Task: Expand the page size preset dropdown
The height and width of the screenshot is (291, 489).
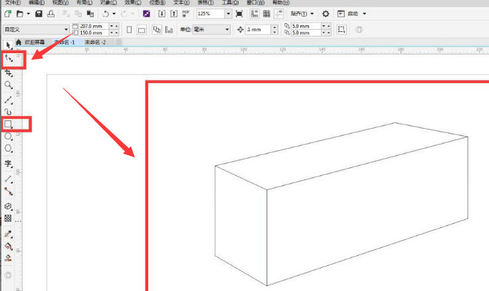Action: coord(66,29)
